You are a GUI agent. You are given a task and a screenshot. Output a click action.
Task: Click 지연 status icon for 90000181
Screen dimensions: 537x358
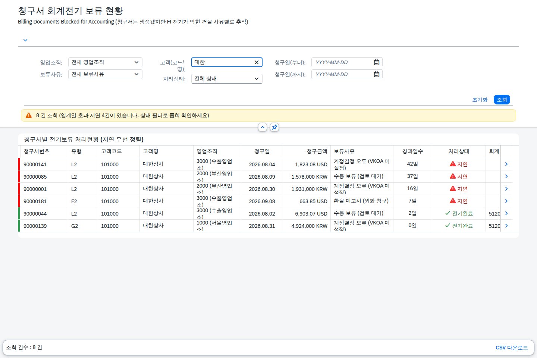coord(453,201)
